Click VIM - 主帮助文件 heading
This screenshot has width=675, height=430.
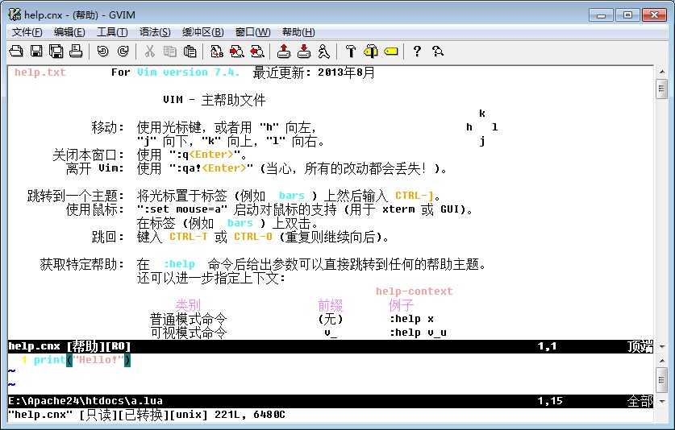(214, 100)
